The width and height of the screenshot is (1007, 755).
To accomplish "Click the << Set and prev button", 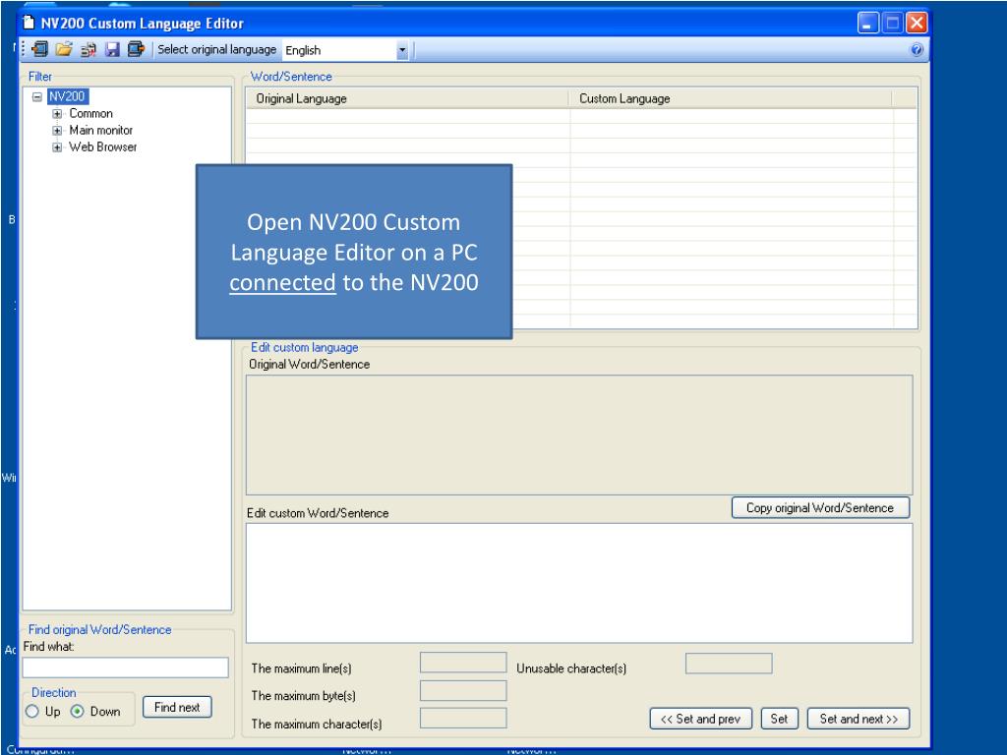I will (x=700, y=719).
